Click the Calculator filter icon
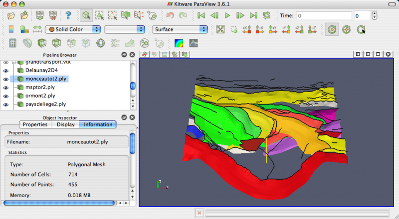The image size is (399, 219). click(13, 43)
